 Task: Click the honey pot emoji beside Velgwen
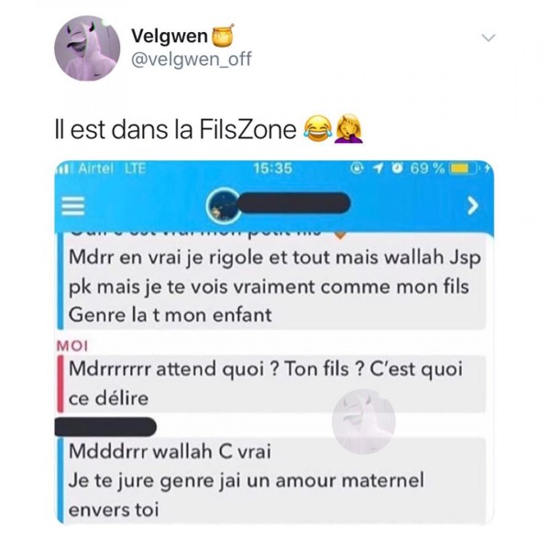coord(223,36)
